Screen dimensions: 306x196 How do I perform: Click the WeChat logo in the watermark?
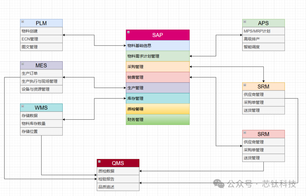tap(219, 184)
